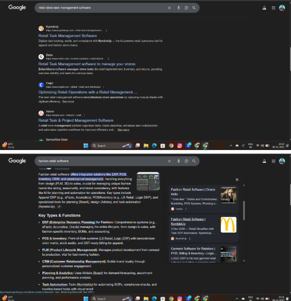Click the sources panel scroll-down arrow
This screenshot has height=301, width=291.
(x=244, y=261)
